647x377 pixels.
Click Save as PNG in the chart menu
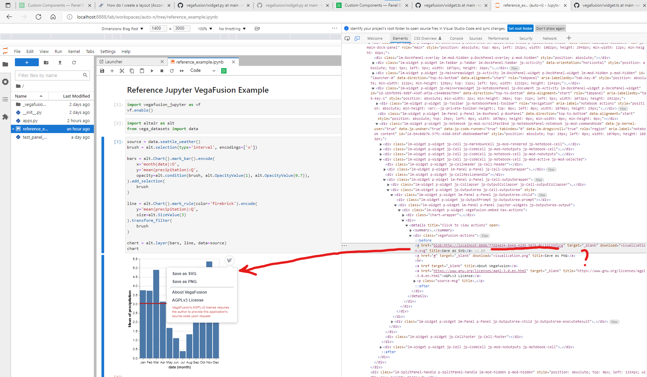point(184,282)
